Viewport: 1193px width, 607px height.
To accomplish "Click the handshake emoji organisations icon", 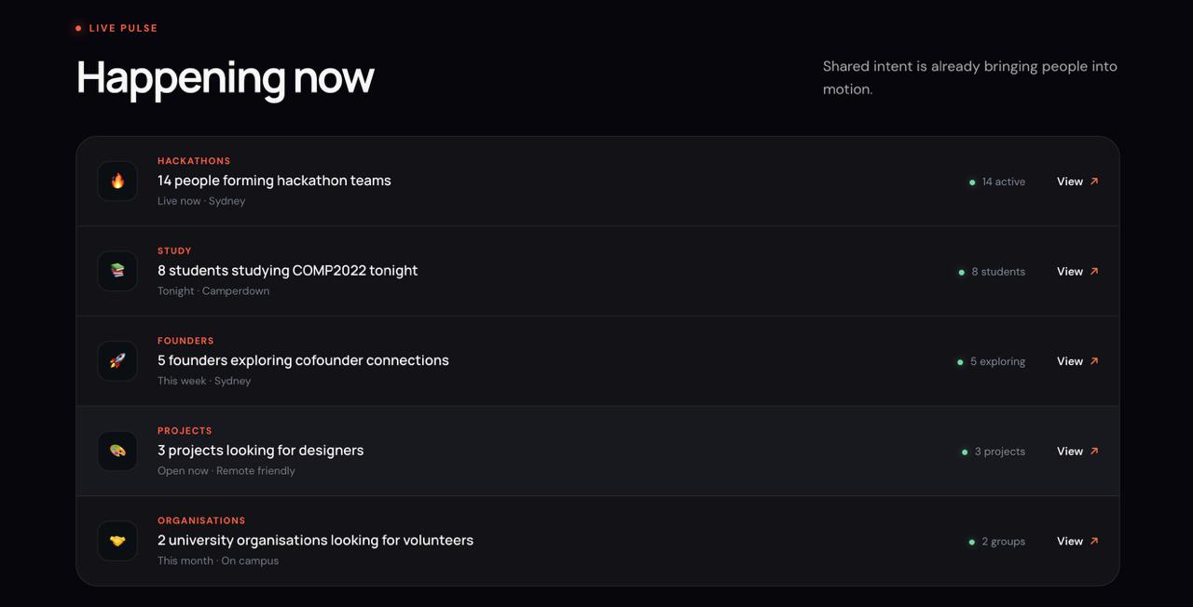I will [117, 541].
